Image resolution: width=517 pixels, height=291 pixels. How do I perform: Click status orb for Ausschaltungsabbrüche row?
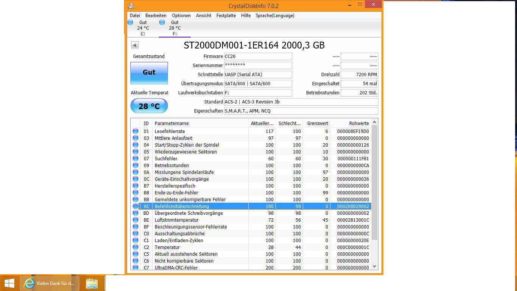(135, 233)
